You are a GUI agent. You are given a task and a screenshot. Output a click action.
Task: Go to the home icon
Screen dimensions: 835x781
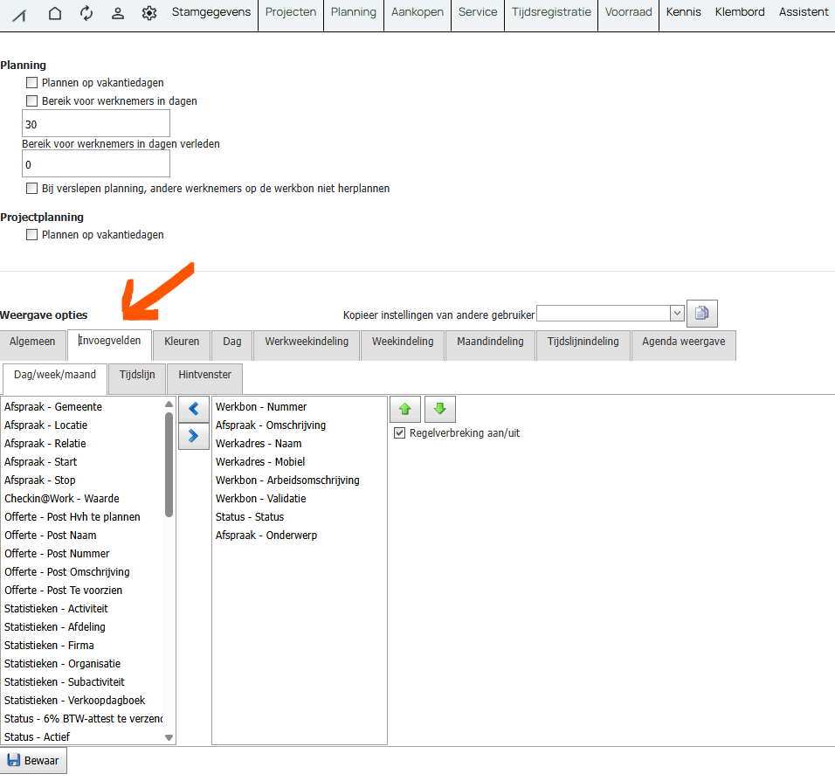pos(55,13)
